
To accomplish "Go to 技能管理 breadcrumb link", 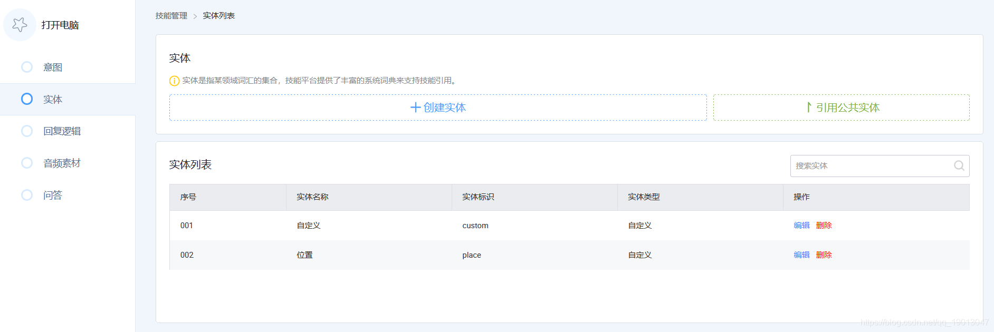I will click(171, 16).
